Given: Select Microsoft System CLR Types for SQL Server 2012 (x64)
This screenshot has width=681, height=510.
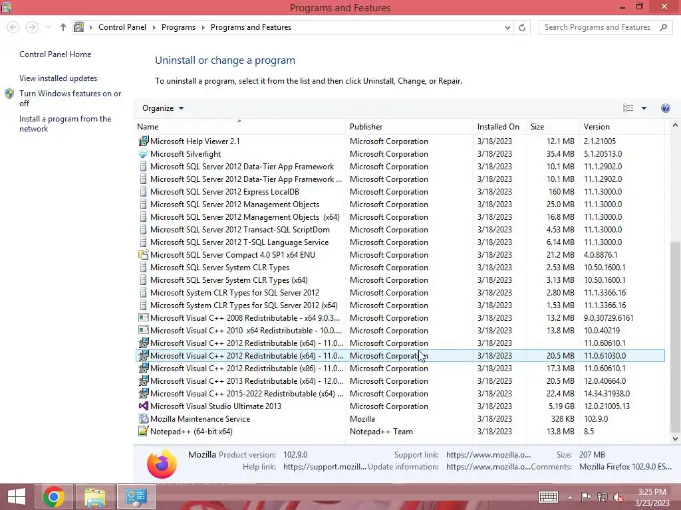Looking at the screenshot, I should pos(400,305).
